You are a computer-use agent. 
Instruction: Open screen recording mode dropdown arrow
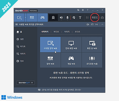click(25, 18)
